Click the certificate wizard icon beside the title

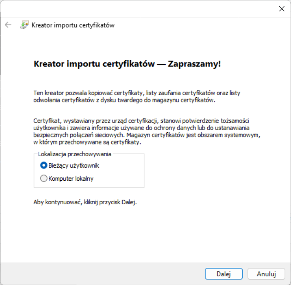tap(24, 25)
